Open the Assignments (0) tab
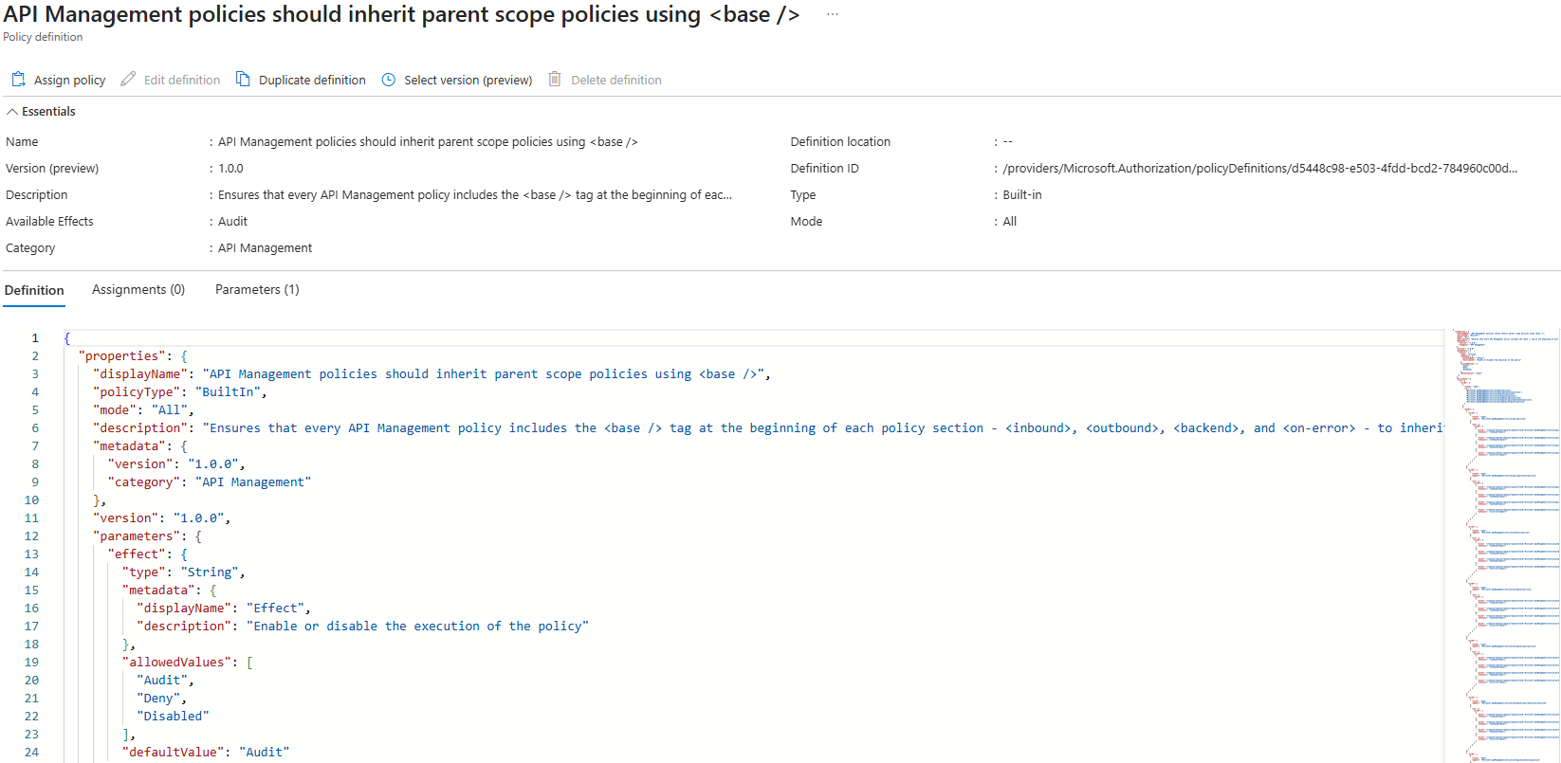Image resolution: width=1561 pixels, height=763 pixels. pos(138,290)
